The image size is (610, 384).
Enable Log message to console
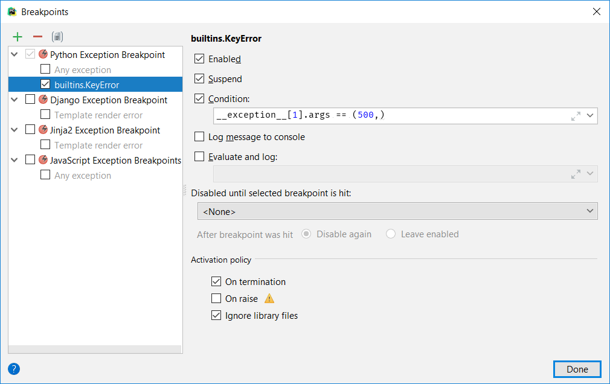tap(199, 136)
